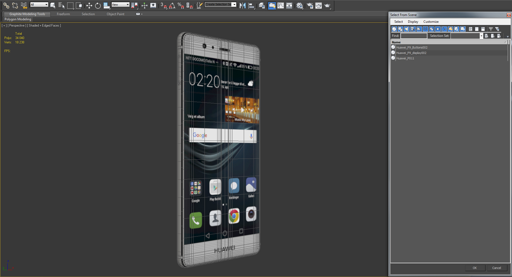Open the reference coordinate system View dropdown
This screenshot has height=277, width=512.
click(x=120, y=5)
